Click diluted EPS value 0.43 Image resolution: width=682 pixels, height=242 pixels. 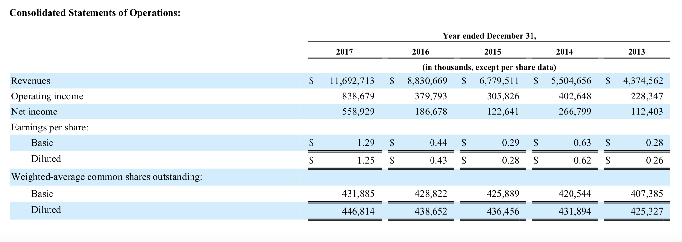point(438,160)
